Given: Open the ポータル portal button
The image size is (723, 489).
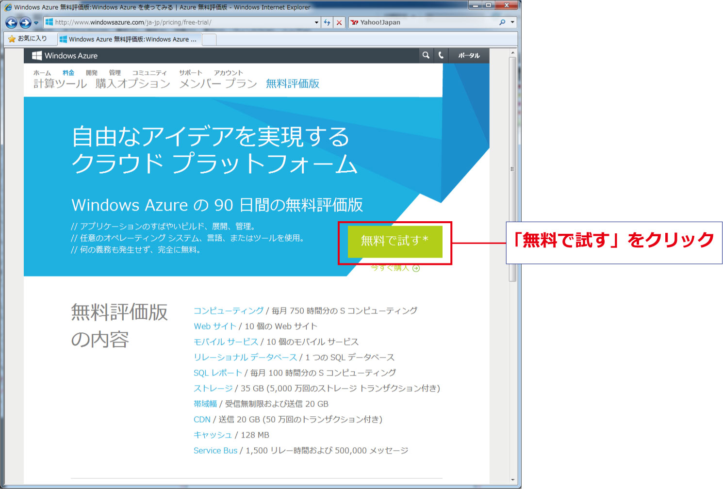Looking at the screenshot, I should pos(469,55).
